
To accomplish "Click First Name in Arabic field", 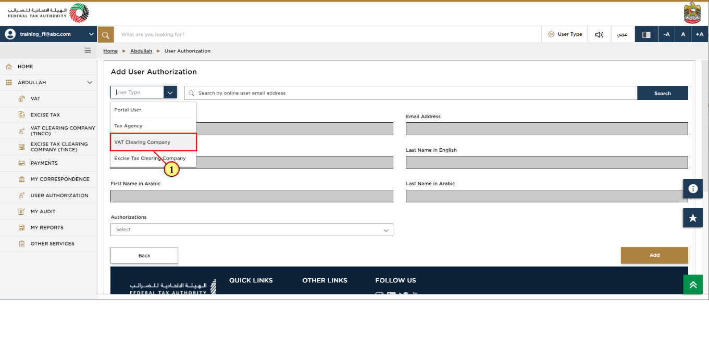I will (x=252, y=196).
